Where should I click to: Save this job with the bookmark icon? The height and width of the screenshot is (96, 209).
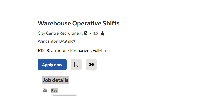click(x=76, y=65)
